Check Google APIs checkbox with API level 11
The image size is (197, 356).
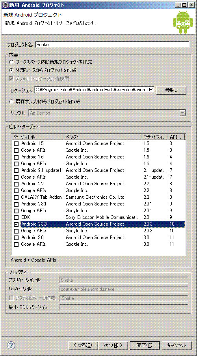[16, 245]
